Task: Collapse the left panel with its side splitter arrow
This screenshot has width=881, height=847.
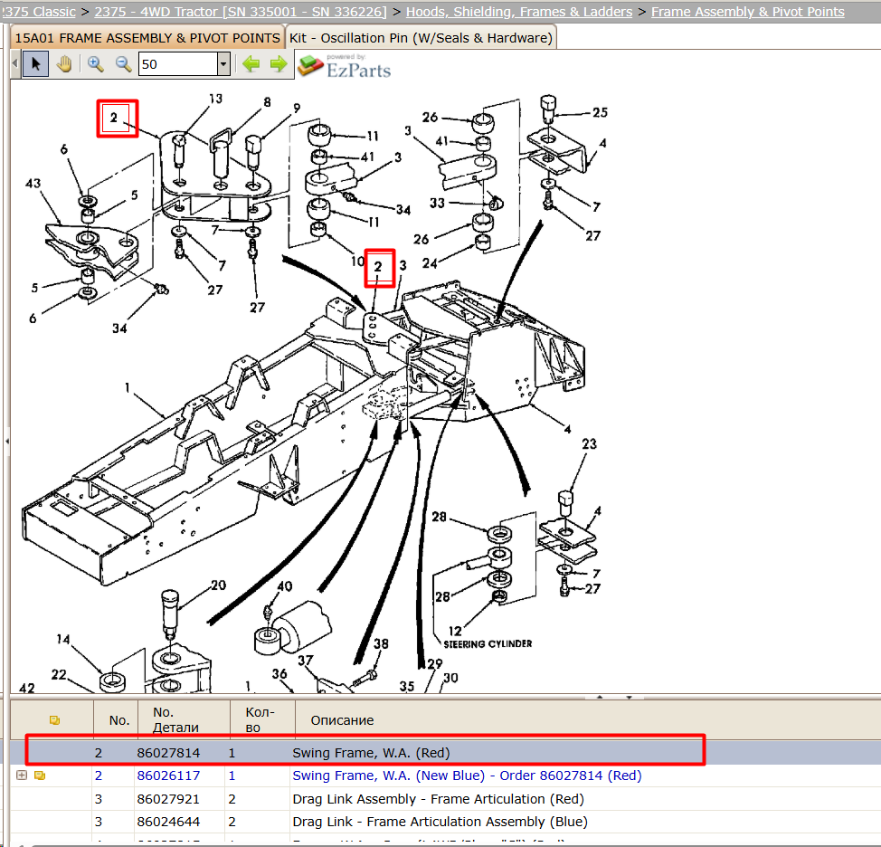Action: [6, 442]
